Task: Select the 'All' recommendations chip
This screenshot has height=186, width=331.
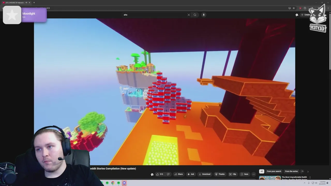Action: point(262,171)
